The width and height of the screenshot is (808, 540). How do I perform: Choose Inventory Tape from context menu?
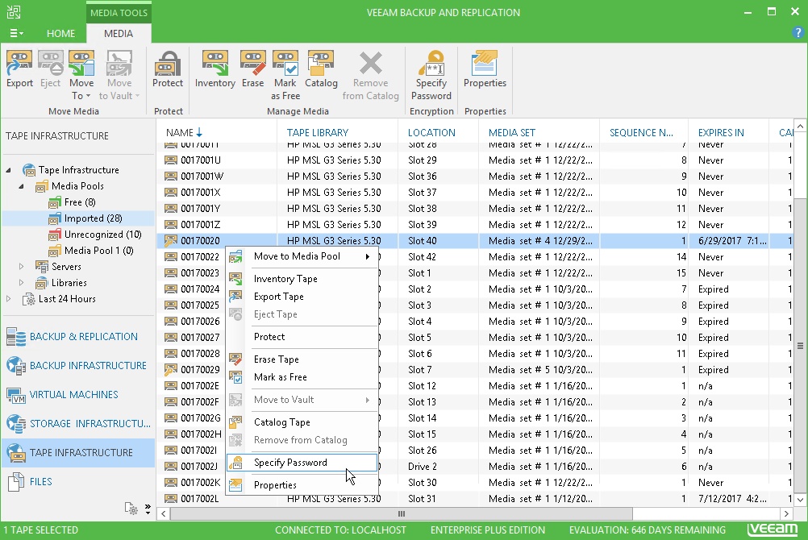coord(302,279)
